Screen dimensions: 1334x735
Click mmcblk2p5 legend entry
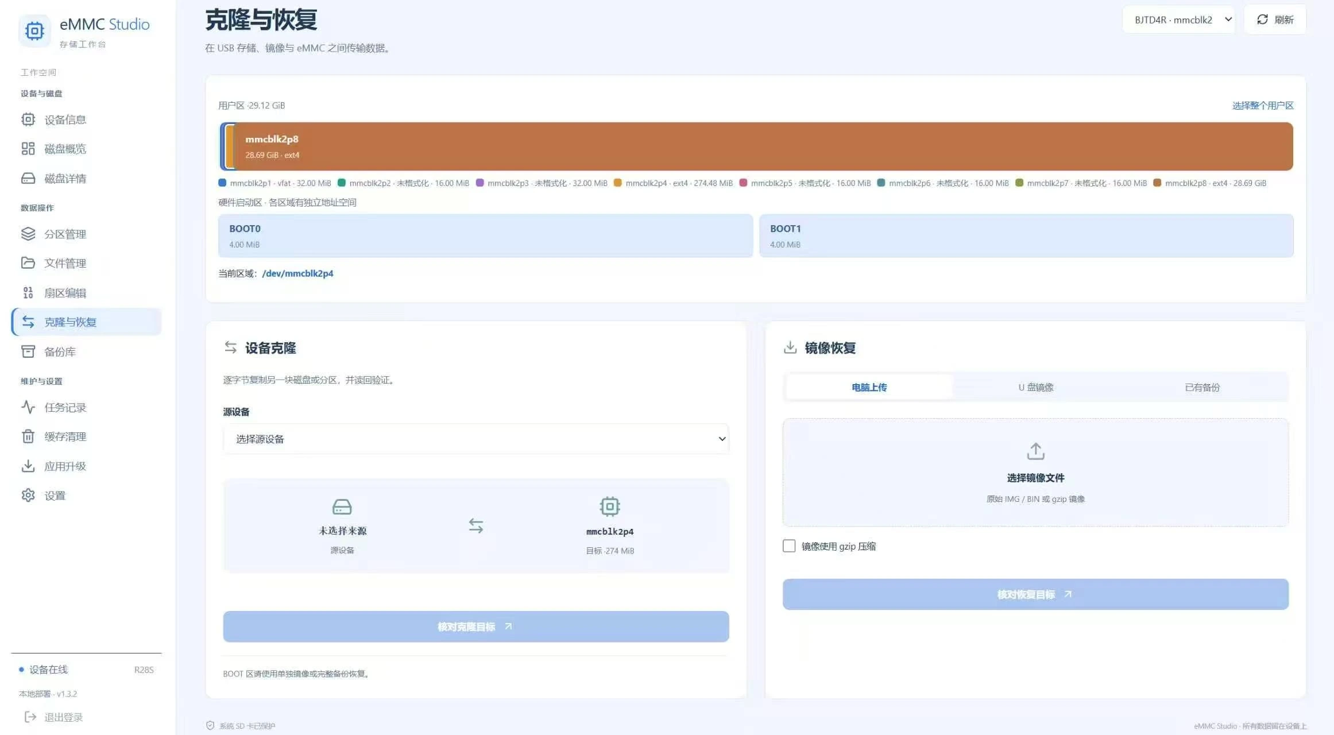pyautogui.click(x=805, y=183)
